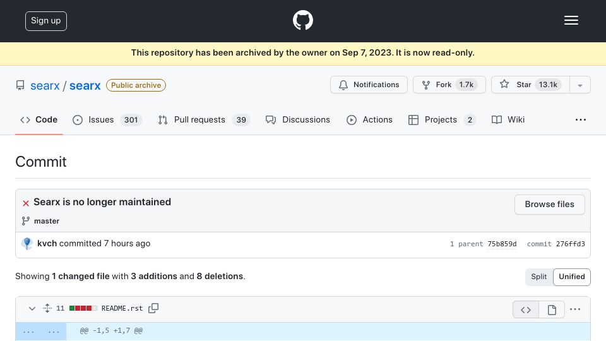Open the dropdown next to Star
Viewport: 606px width, 341px height.
579,85
